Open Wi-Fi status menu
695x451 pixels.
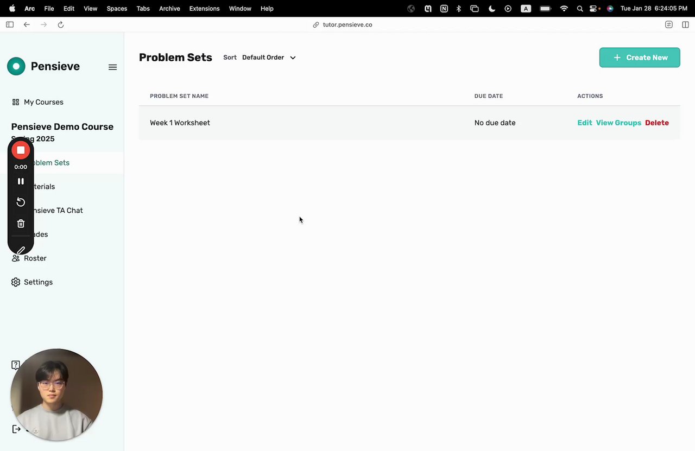564,9
